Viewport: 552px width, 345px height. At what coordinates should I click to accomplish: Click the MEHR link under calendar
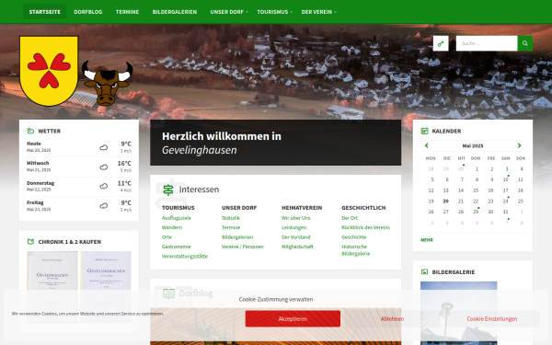(427, 240)
